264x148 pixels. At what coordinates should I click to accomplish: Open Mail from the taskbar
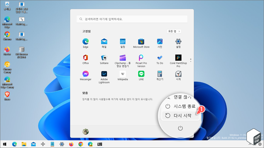[33, 144]
